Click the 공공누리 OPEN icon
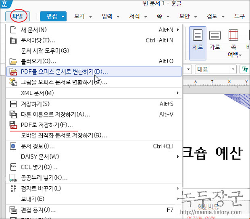The image size is (250, 219). 13,178
